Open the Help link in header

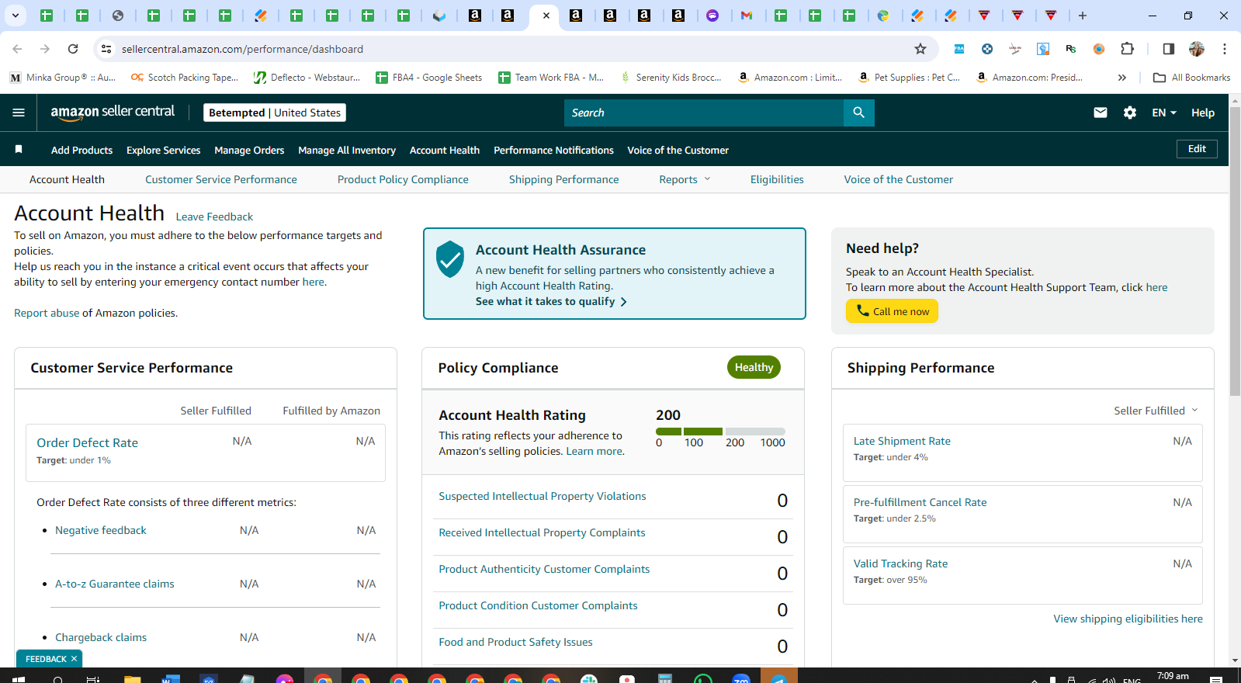pyautogui.click(x=1203, y=113)
